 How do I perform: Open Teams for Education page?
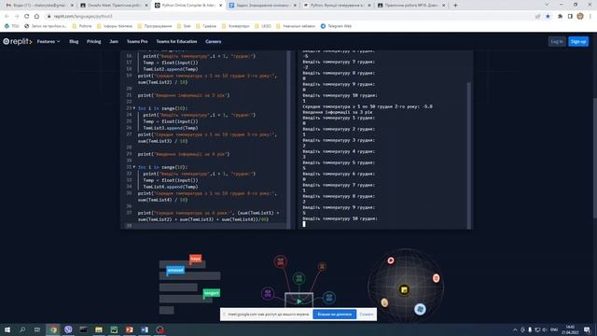(176, 41)
